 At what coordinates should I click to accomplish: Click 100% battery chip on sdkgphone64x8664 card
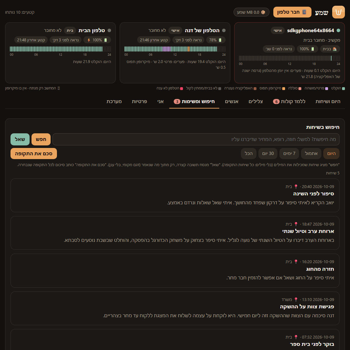point(307,49)
